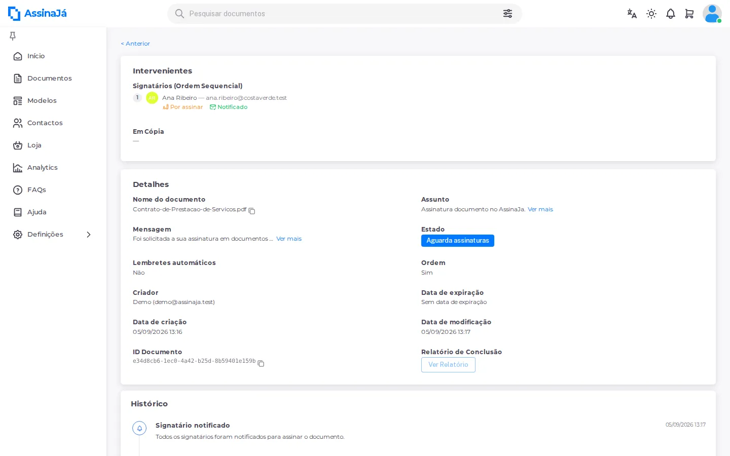This screenshot has height=456, width=730.
Task: Expand Mensagem with Ver mais
Action: pyautogui.click(x=289, y=239)
